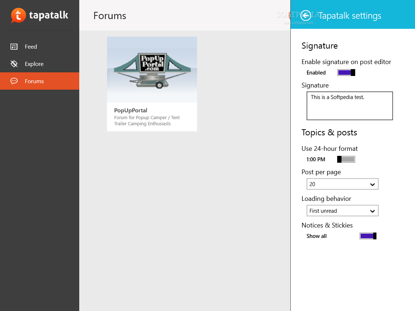This screenshot has width=415, height=311.
Task: Click the 'Loading behavior' label
Action: pos(326,199)
